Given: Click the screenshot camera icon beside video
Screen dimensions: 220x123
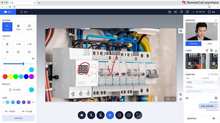Looking at the screenshot, I should point(181,31).
